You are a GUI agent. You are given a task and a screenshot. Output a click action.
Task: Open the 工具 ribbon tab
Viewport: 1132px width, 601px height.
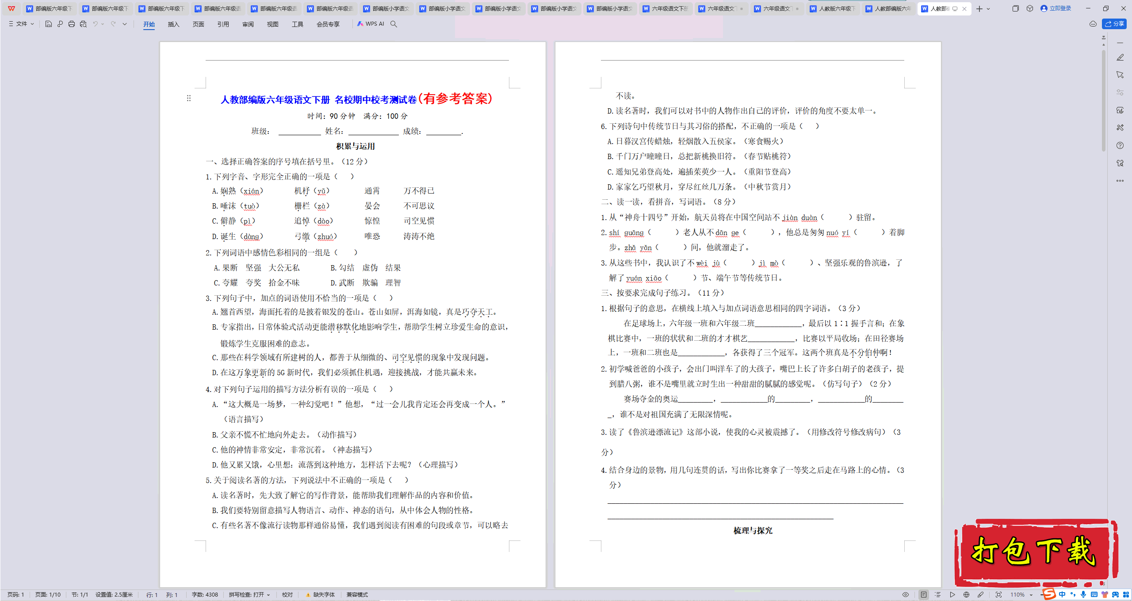coord(297,24)
